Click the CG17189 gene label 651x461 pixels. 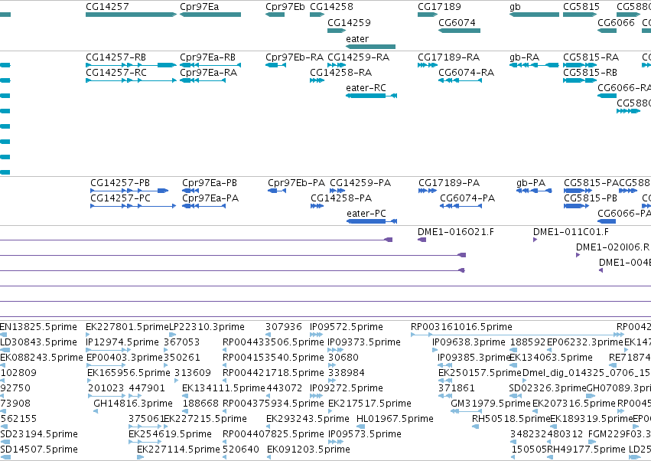click(439, 7)
